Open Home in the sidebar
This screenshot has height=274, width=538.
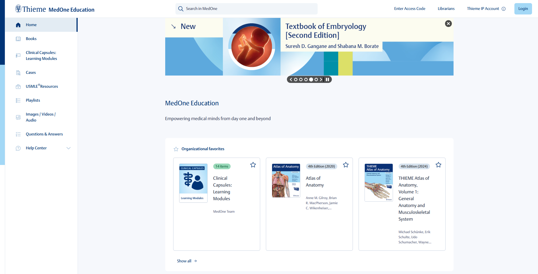tap(41, 25)
